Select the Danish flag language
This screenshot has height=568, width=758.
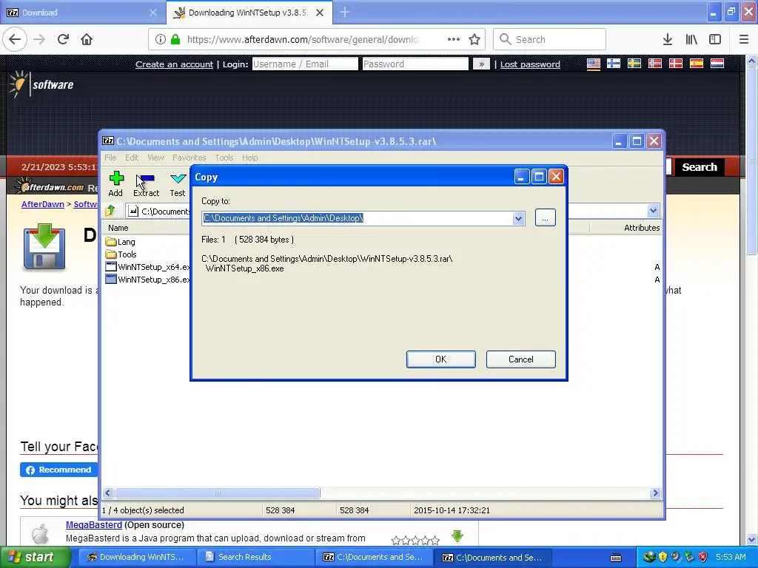675,64
